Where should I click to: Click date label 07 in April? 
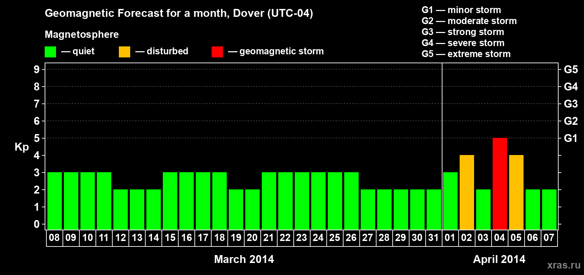(549, 238)
